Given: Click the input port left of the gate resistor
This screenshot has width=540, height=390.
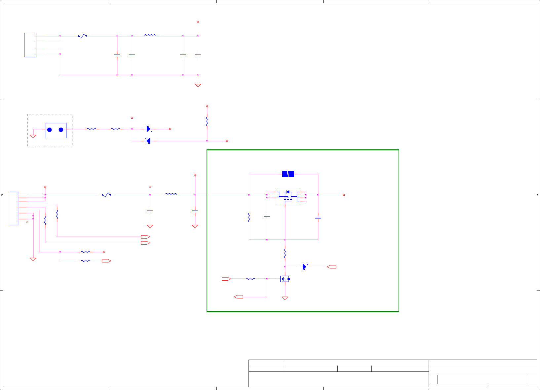Looking at the screenshot, I should click(x=226, y=279).
